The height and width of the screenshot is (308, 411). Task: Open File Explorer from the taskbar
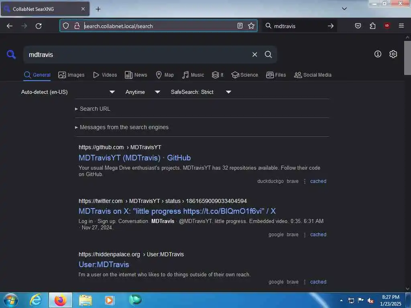(x=85, y=300)
